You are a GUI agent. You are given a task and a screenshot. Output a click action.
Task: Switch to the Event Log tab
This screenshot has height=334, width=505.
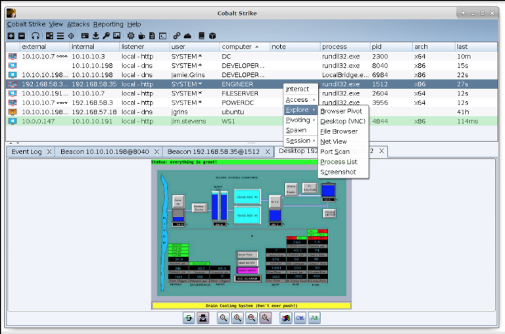click(x=26, y=151)
